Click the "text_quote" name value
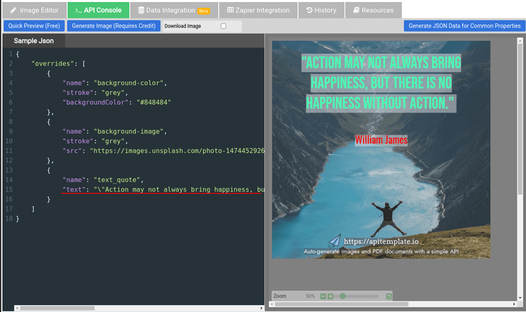 (x=117, y=180)
